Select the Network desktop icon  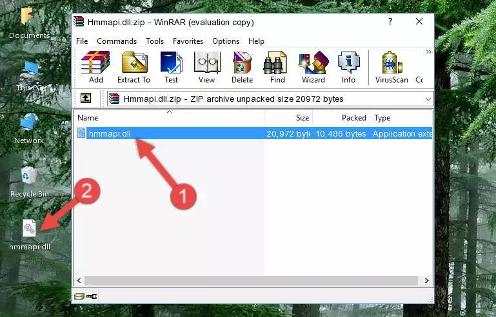(29, 128)
